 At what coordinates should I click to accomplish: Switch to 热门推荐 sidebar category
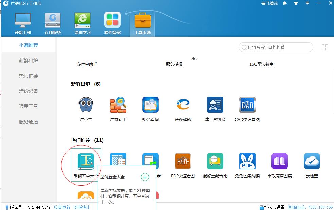coord(29,76)
